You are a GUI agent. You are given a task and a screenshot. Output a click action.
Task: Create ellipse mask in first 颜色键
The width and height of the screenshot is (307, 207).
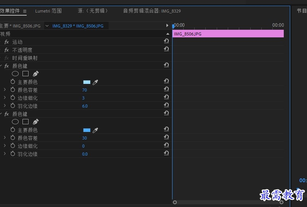pyautogui.click(x=15, y=74)
